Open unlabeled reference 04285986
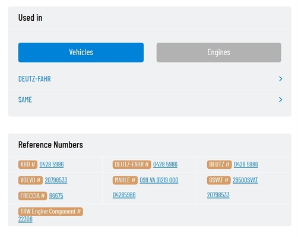298x237 pixels. click(124, 195)
